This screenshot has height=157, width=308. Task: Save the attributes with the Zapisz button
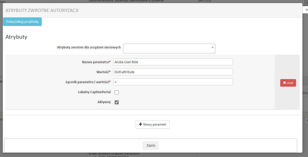[150, 146]
